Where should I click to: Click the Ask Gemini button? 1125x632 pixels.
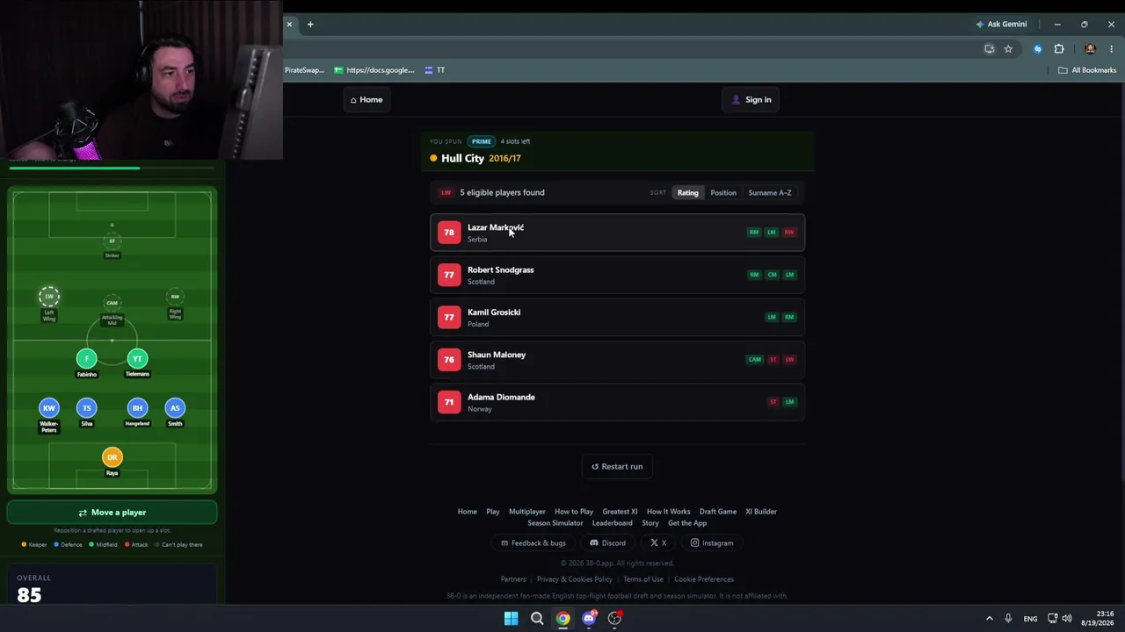(x=1001, y=25)
